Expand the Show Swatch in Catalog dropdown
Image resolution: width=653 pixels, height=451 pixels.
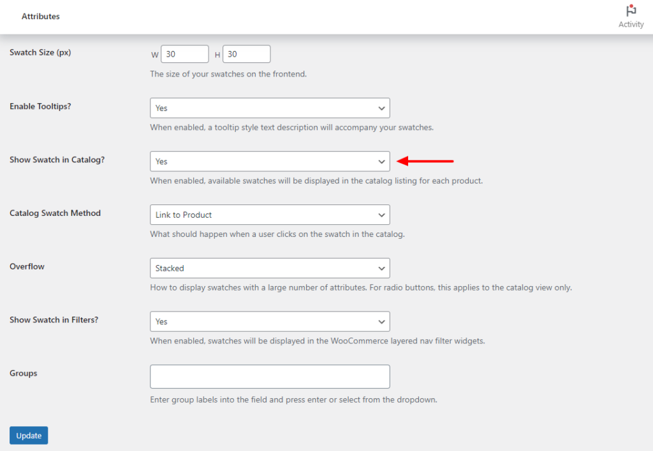click(269, 162)
